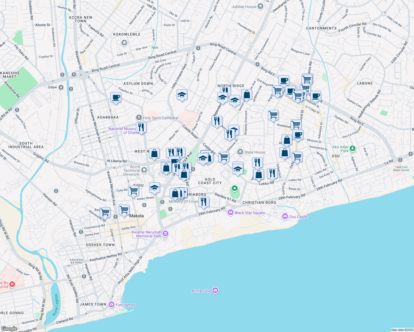414x332 pixels.
Task: Click the graduation cap icon in Asylum Down
Action: point(182,95)
